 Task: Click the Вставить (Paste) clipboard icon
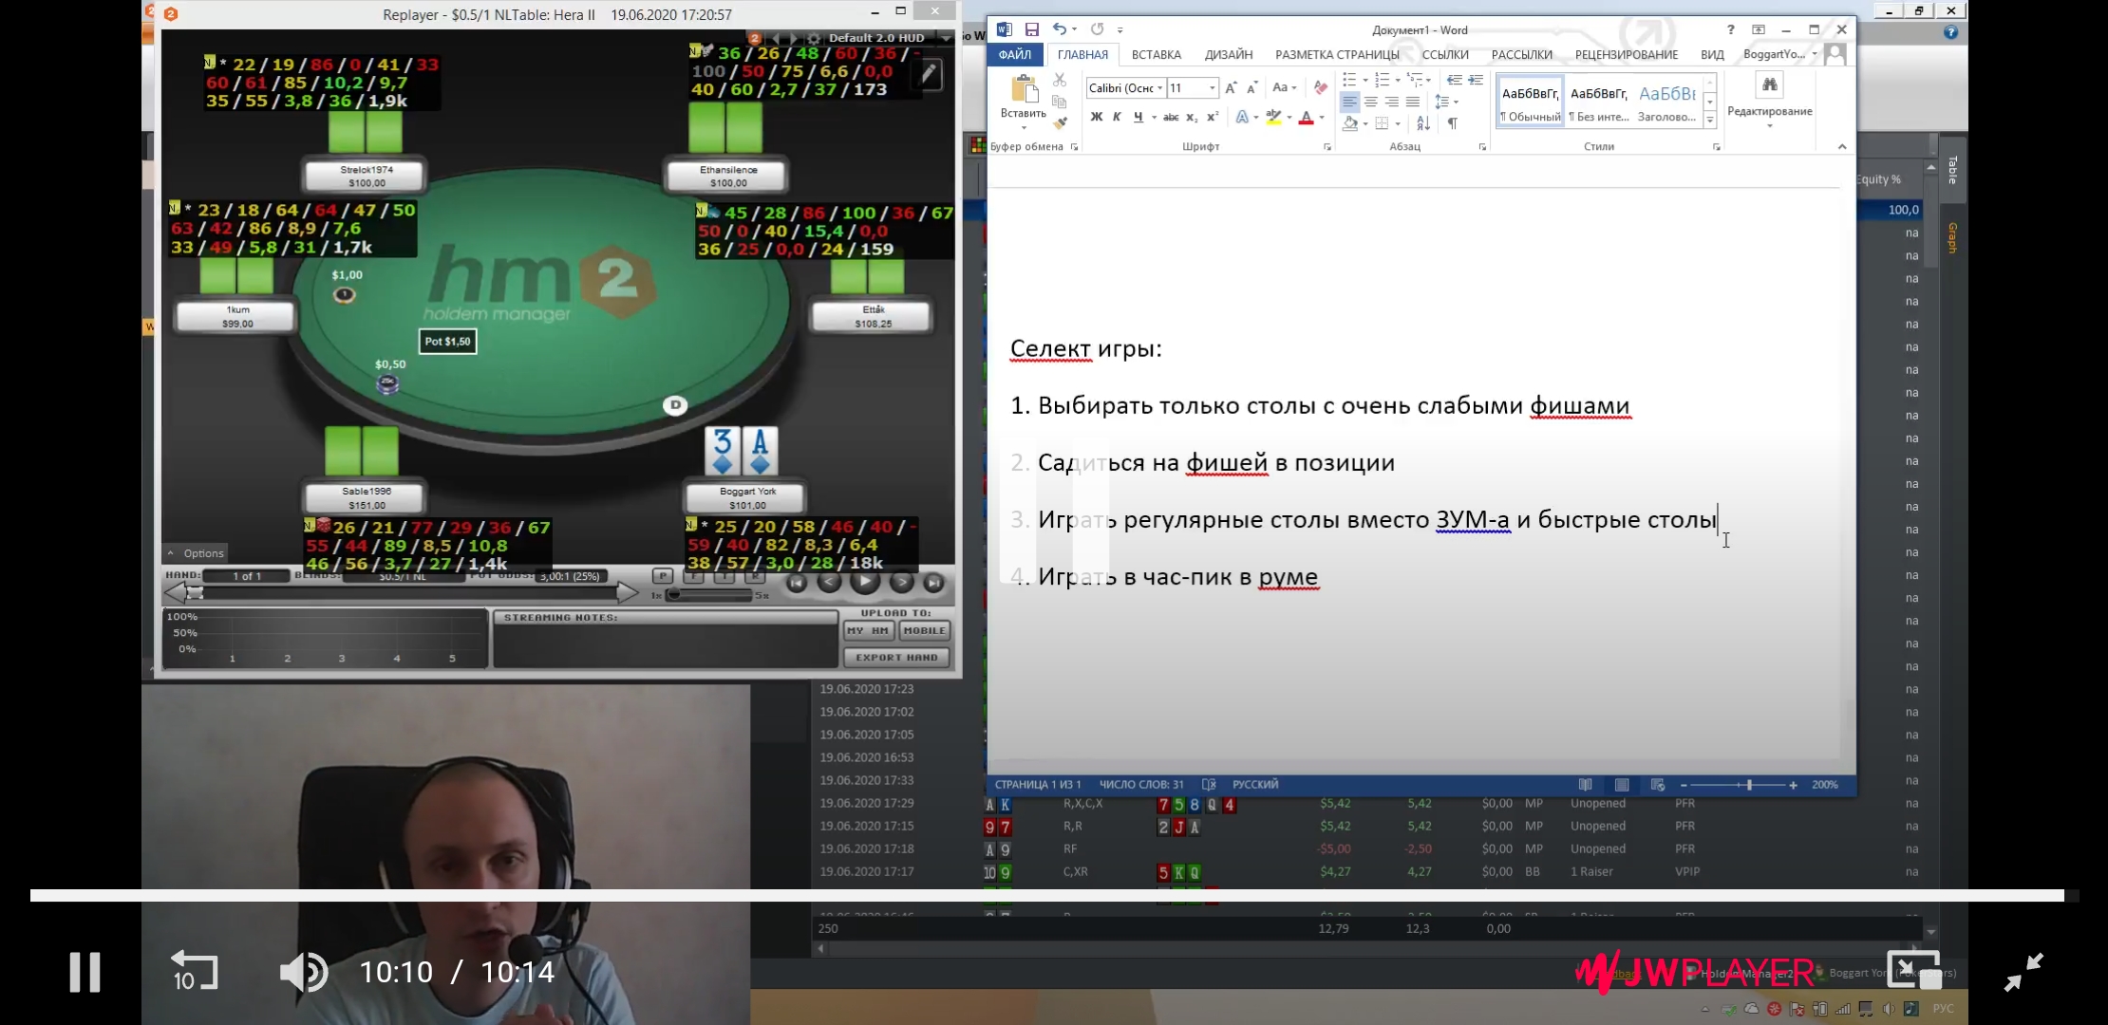point(1024,89)
